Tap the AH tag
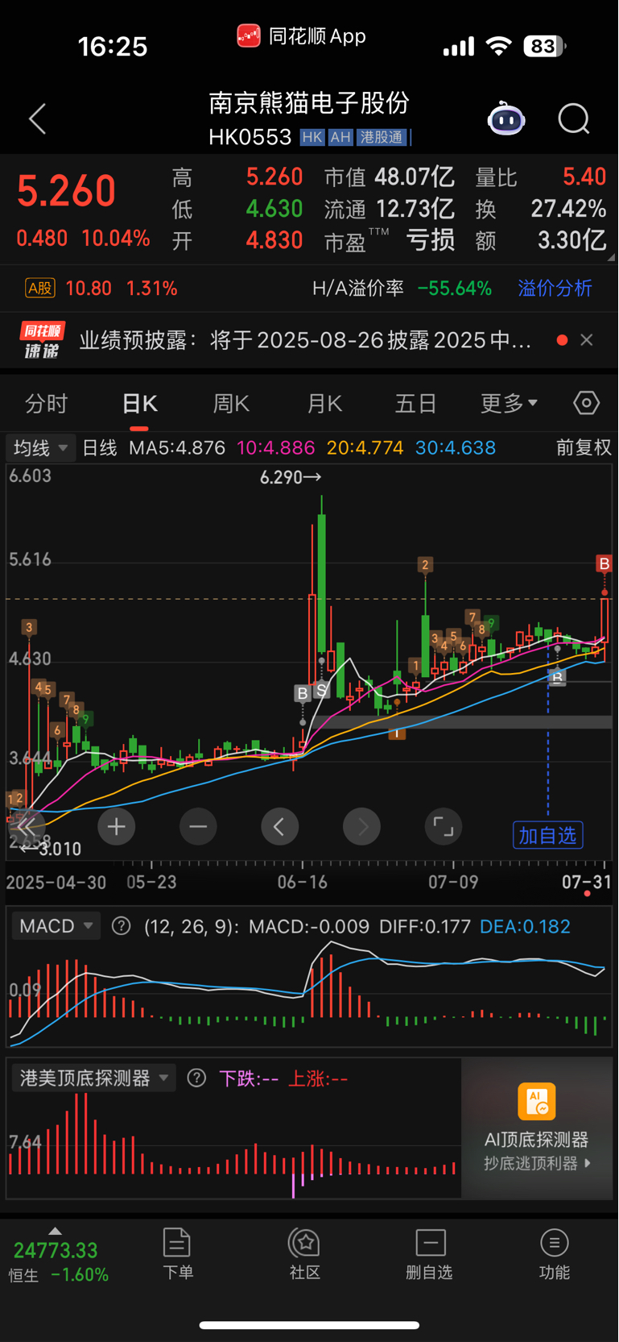Screen dimensions: 619x1342 tap(340, 138)
